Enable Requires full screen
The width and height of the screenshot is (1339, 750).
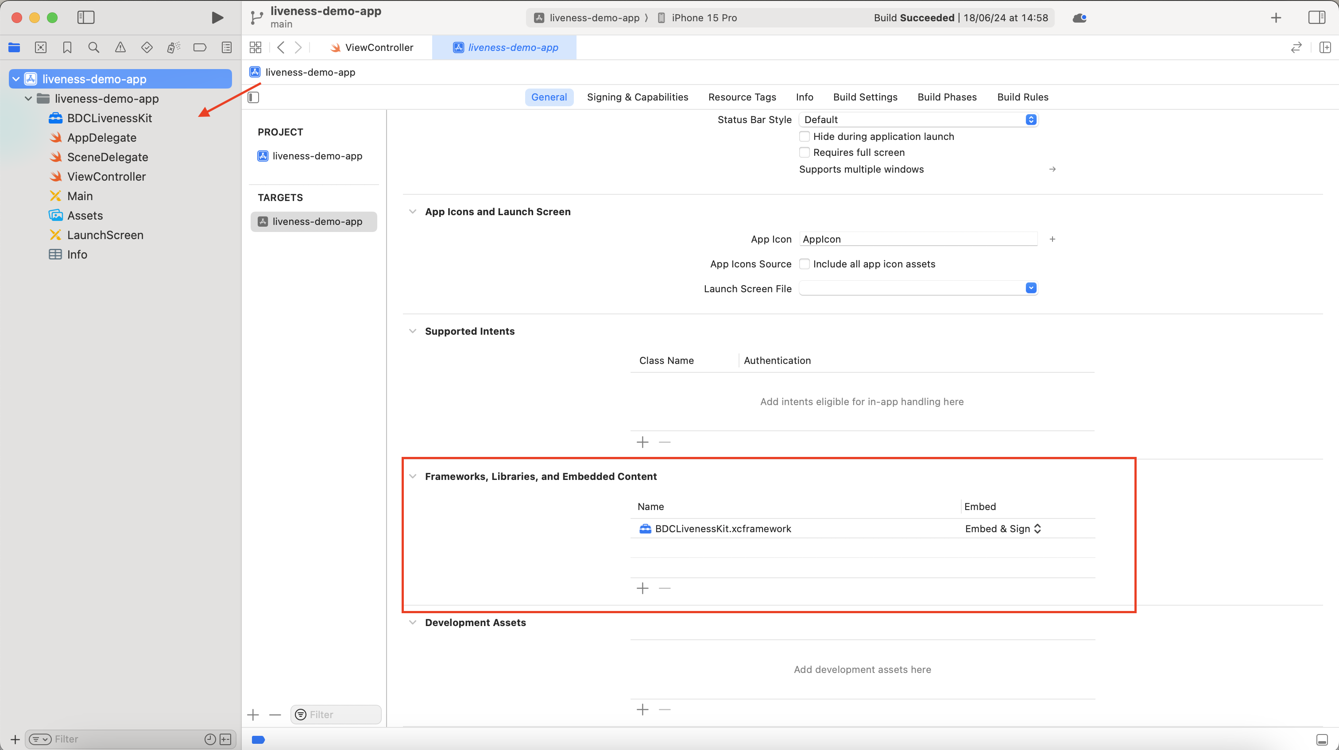tap(804, 152)
